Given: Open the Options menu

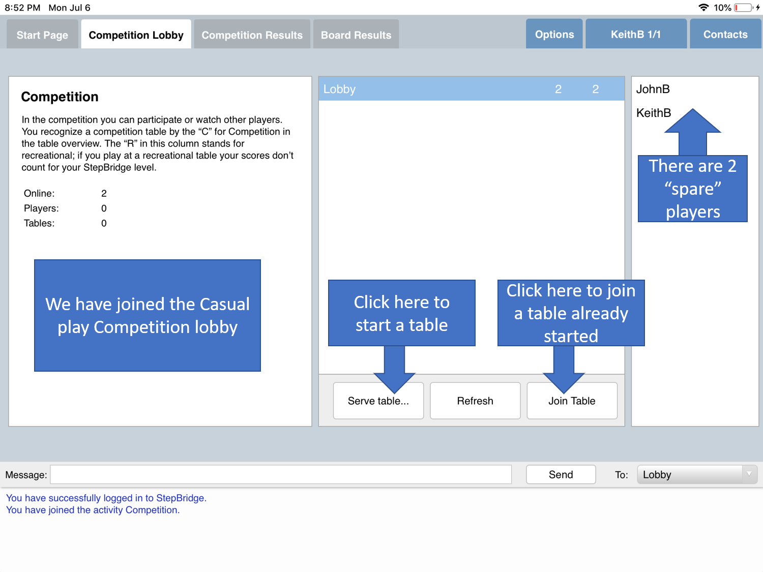Looking at the screenshot, I should pos(554,35).
